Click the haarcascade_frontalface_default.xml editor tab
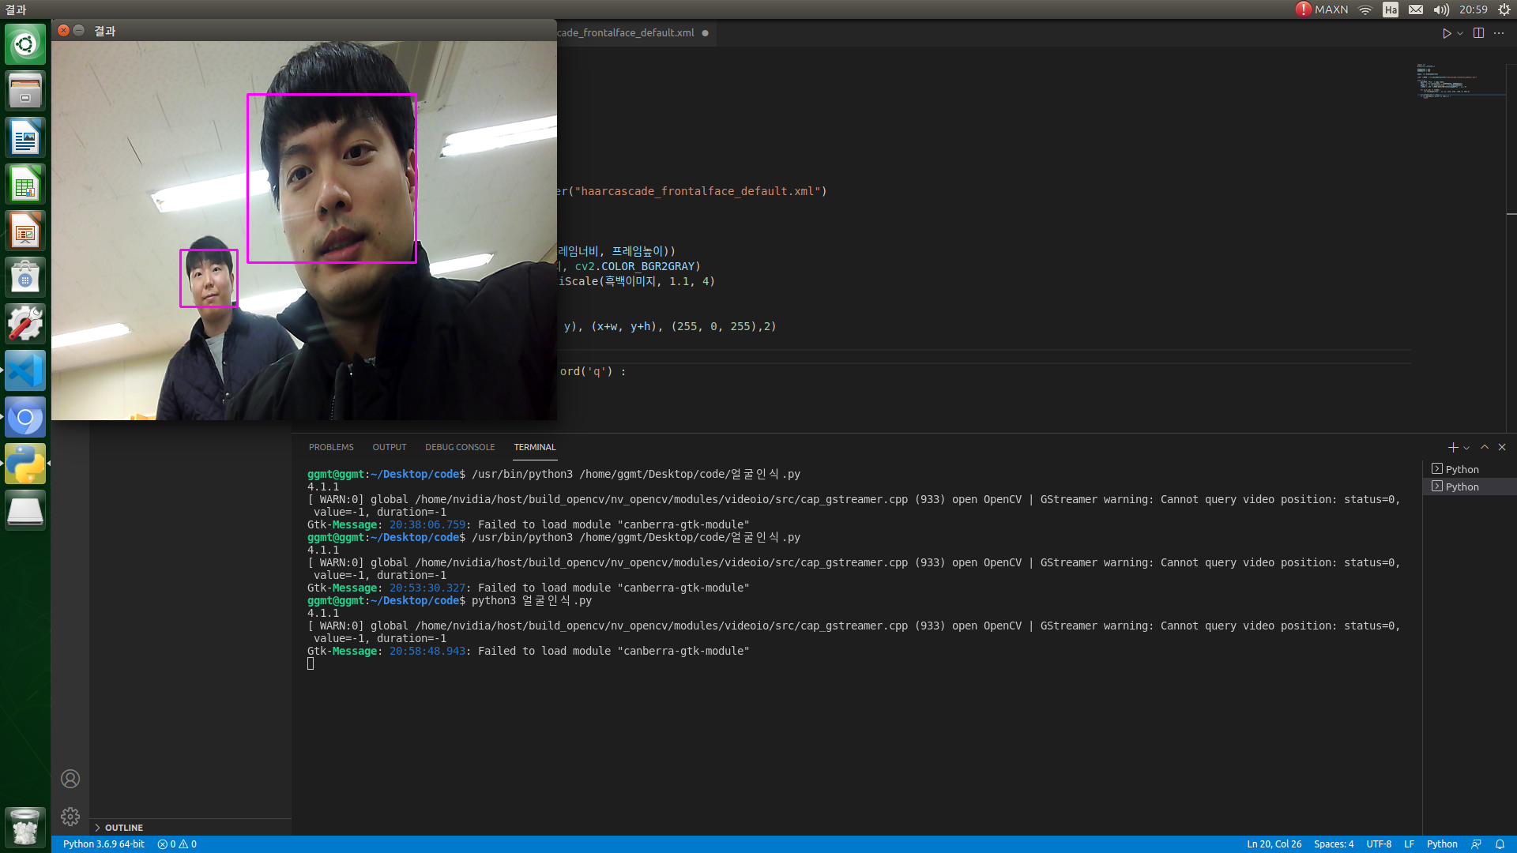This screenshot has width=1517, height=853. point(626,33)
